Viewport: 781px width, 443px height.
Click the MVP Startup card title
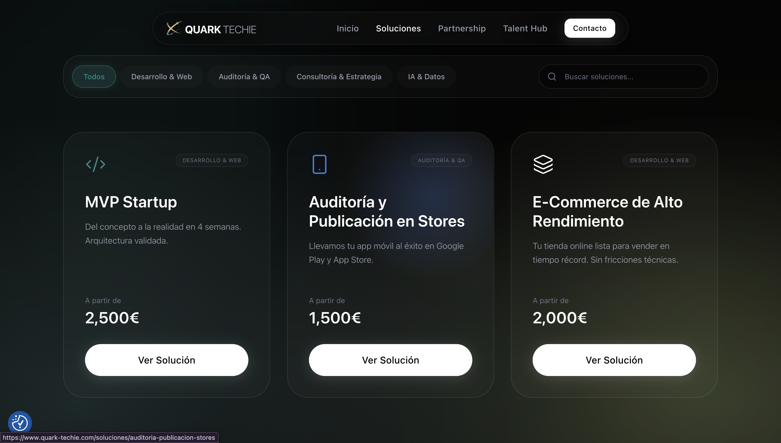click(x=131, y=202)
